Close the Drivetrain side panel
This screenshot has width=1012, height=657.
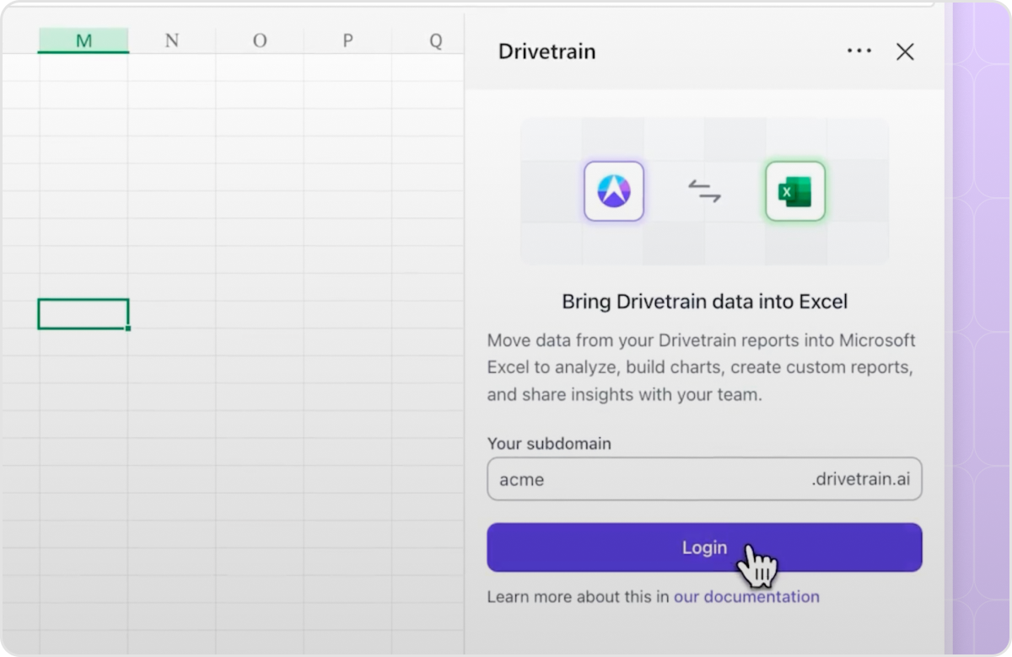(905, 51)
